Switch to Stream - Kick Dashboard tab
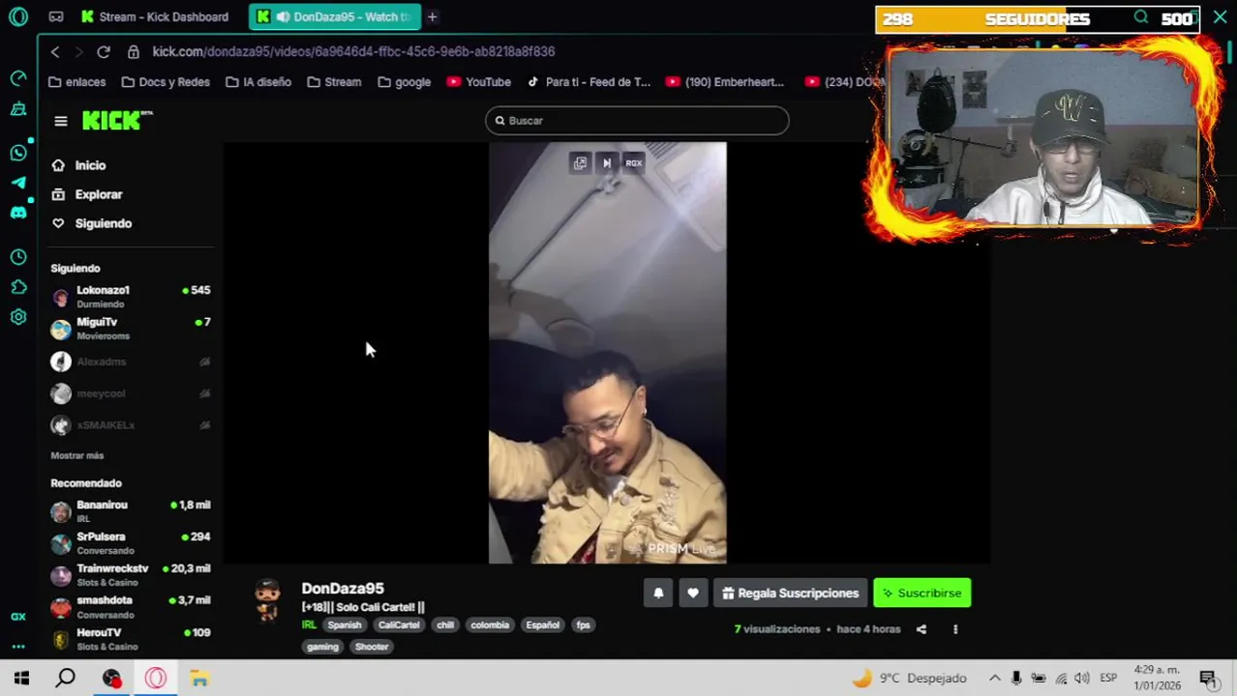This screenshot has width=1237, height=696. click(x=155, y=16)
